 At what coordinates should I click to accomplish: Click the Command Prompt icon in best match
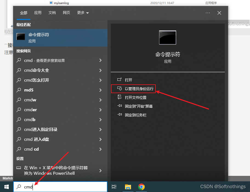21,37
